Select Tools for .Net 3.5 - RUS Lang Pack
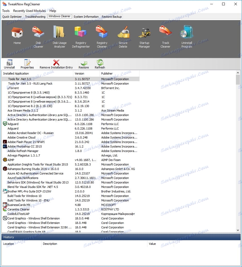This screenshot has height=267, width=242. click(71, 84)
